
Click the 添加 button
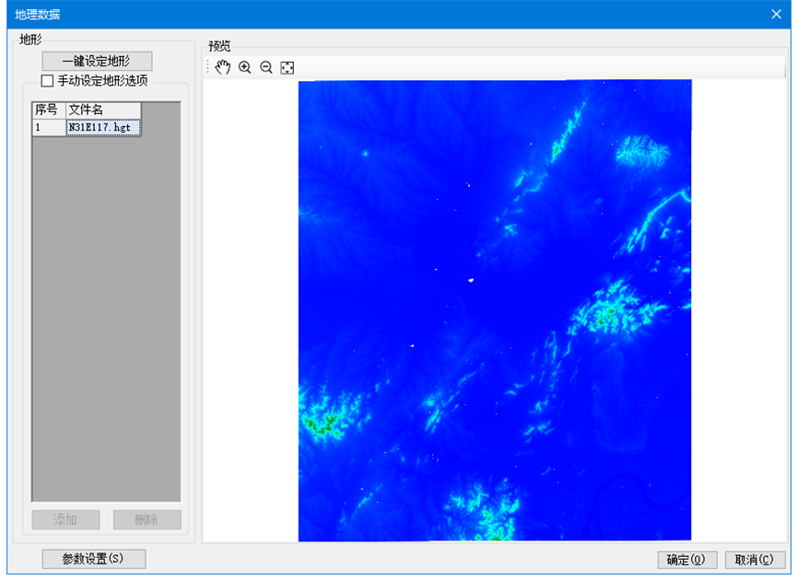point(65,520)
